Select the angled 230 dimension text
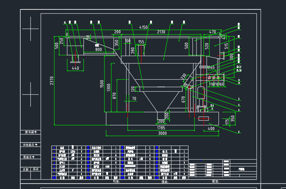Image resolution: width=286 pixels, height=189 pixels. point(183,76)
